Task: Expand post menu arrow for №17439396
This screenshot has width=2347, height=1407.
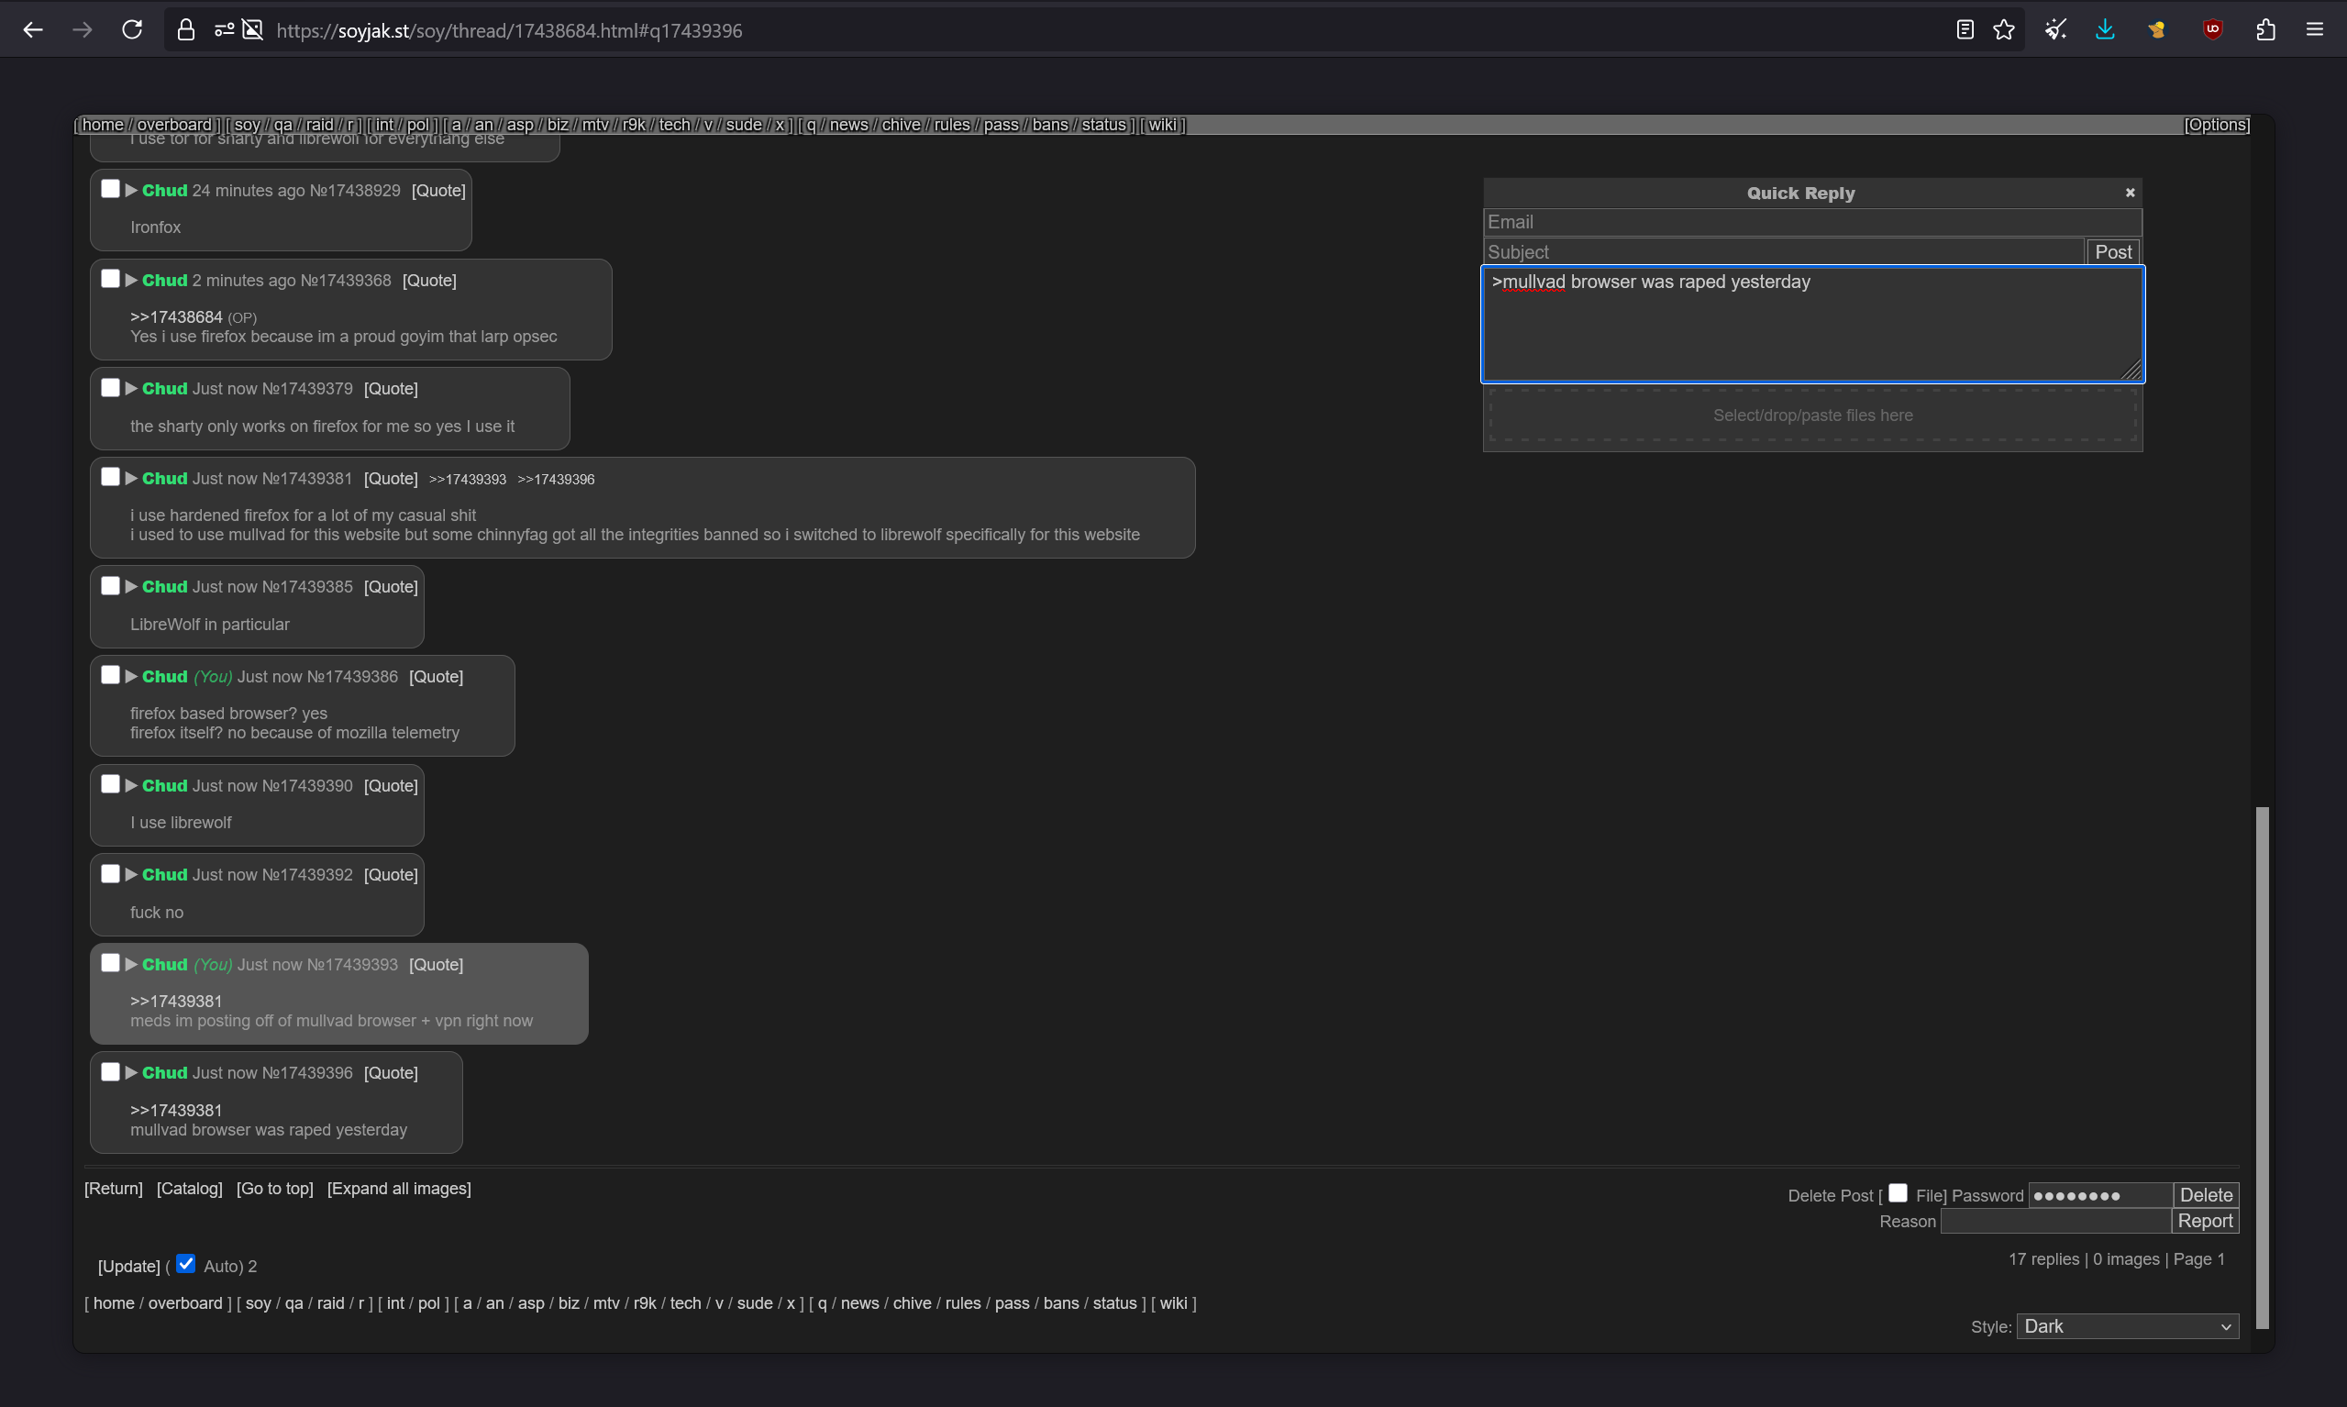Action: point(132,1072)
